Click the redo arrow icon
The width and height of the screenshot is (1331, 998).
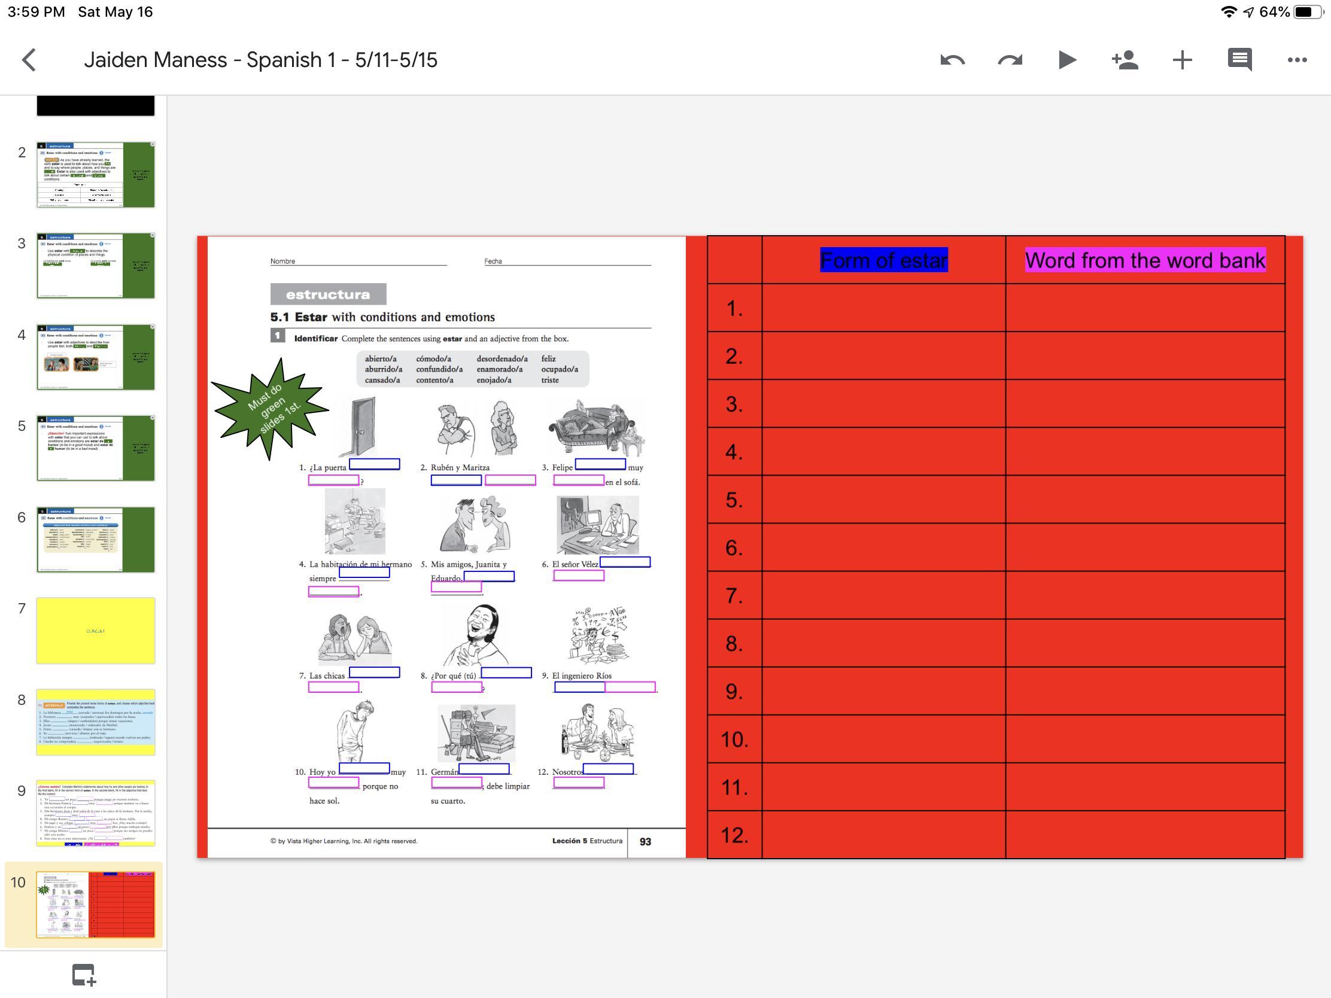[x=1010, y=60]
